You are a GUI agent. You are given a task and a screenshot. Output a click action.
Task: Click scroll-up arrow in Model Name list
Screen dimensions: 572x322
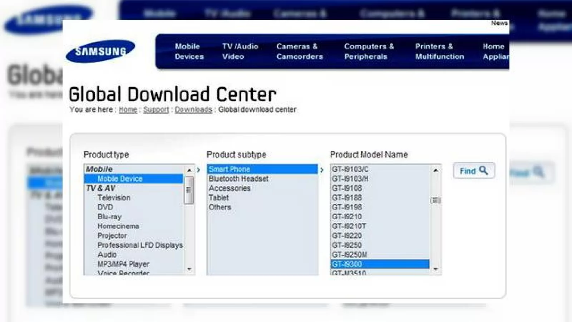435,170
